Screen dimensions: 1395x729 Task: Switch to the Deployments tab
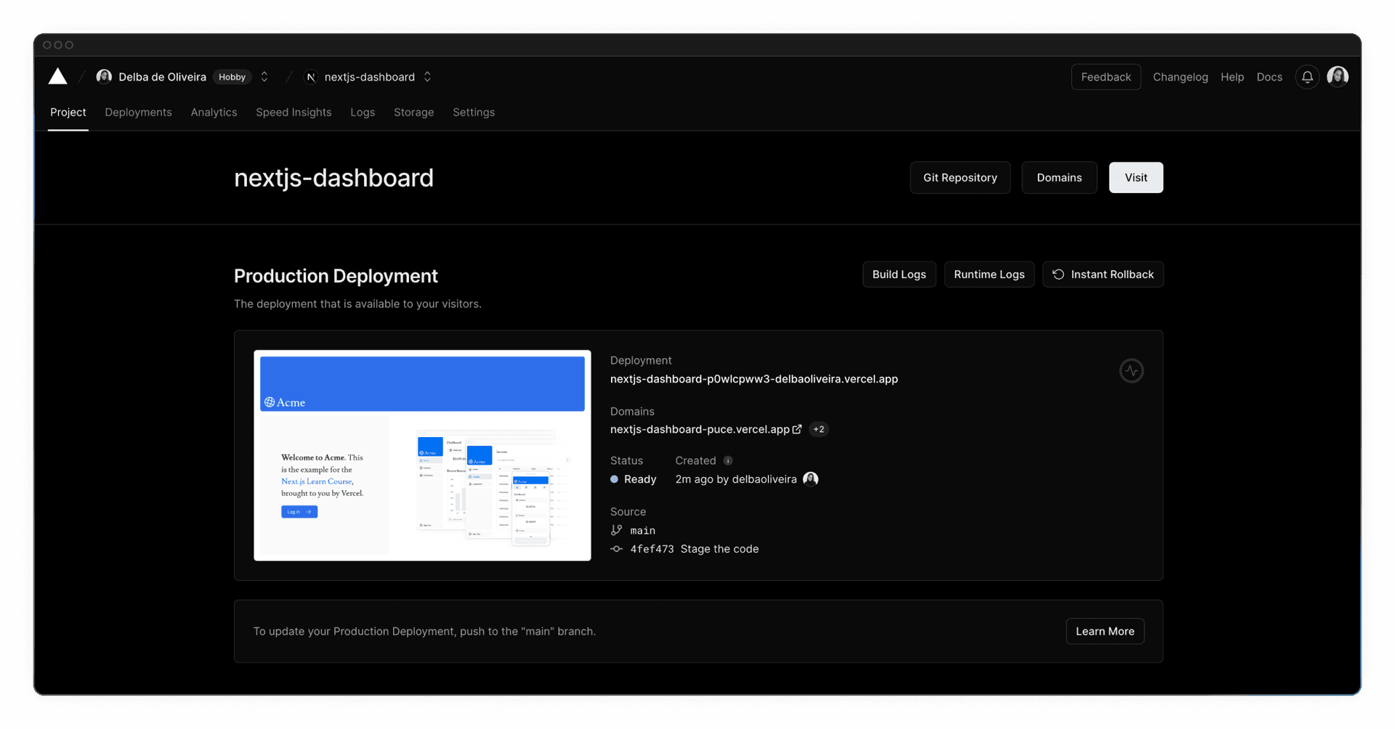coord(138,112)
